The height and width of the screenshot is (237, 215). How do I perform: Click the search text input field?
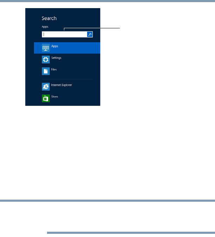64,35
